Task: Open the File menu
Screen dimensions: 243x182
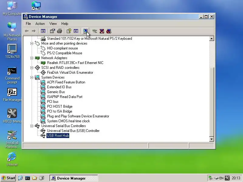Action: [x=28, y=24]
